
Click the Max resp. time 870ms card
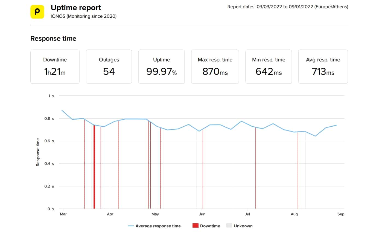click(215, 67)
